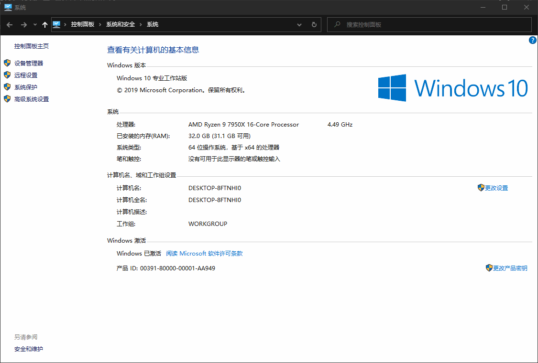Viewport: 538px width, 363px height.
Task: Click processor text AMD Ryzen 9 7950X
Action: click(x=243, y=125)
